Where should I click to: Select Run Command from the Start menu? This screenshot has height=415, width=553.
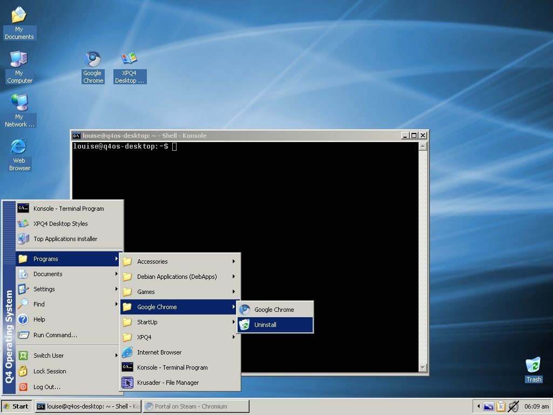point(68,335)
